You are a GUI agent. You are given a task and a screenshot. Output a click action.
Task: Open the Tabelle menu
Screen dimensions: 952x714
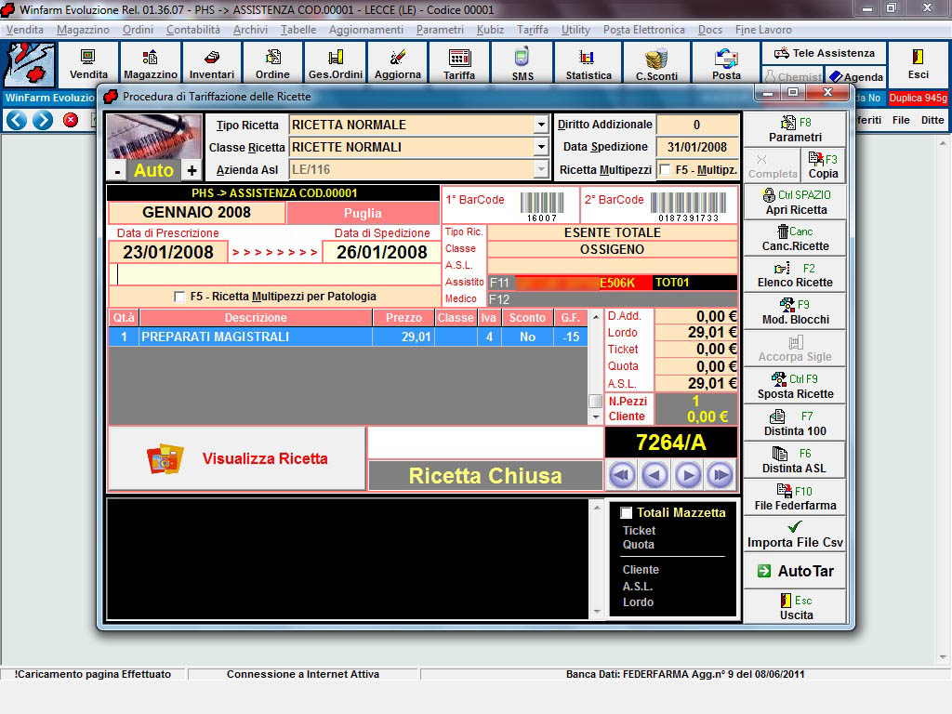(x=298, y=30)
